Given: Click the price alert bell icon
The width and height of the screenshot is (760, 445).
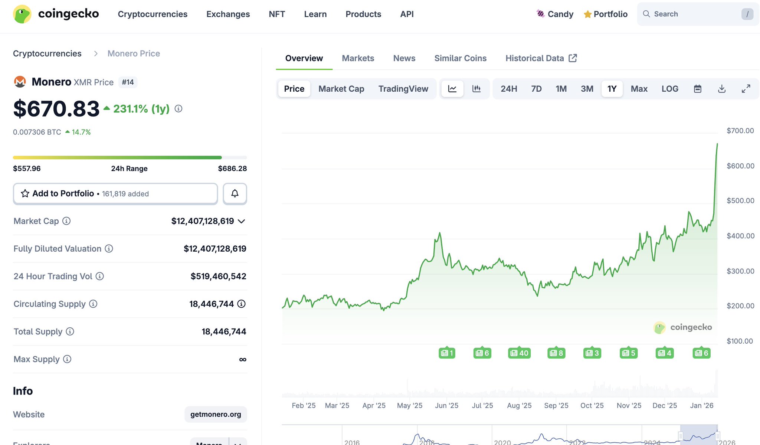Looking at the screenshot, I should click(235, 193).
